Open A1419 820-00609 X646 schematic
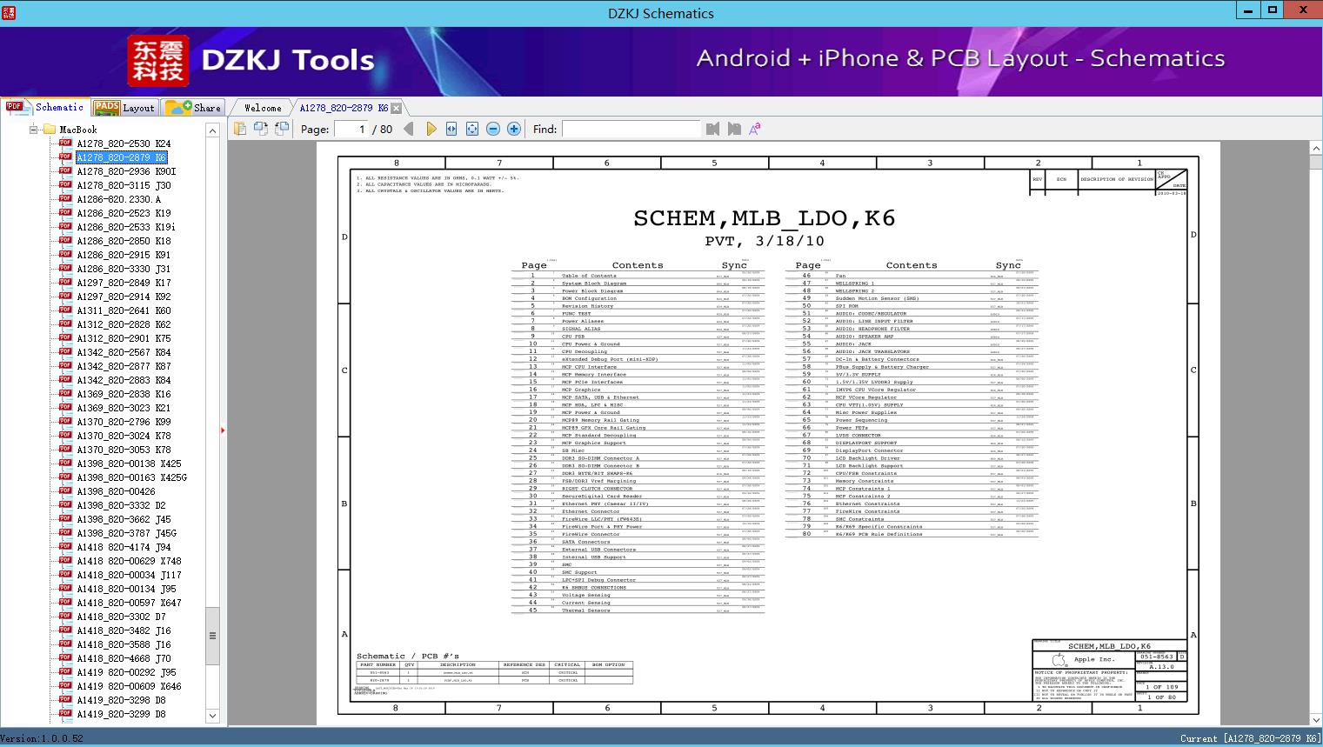 click(x=129, y=686)
